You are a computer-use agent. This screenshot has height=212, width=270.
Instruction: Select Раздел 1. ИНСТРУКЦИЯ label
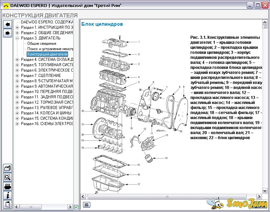pos(47,27)
